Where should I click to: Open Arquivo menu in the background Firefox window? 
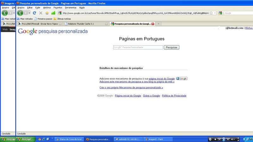[5, 8]
